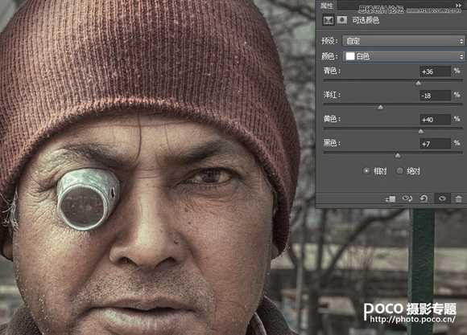Select the 绝对 (Absolute) radio button

coord(399,171)
